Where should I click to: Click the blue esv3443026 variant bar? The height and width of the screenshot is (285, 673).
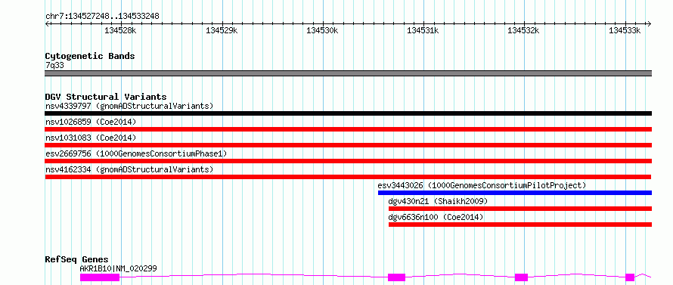(515, 193)
